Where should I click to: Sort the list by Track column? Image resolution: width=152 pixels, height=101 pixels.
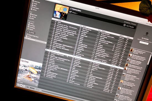click(x=60, y=21)
